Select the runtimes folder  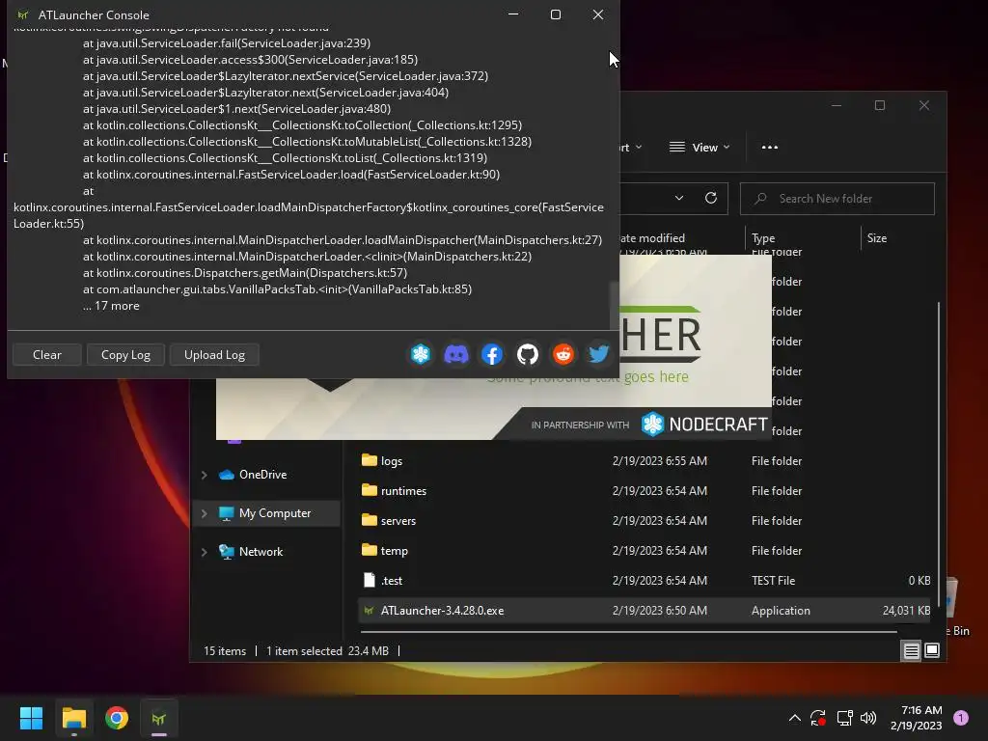[x=644, y=491]
